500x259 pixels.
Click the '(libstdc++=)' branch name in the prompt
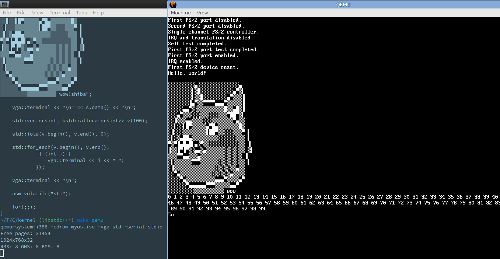pyautogui.click(x=56, y=220)
